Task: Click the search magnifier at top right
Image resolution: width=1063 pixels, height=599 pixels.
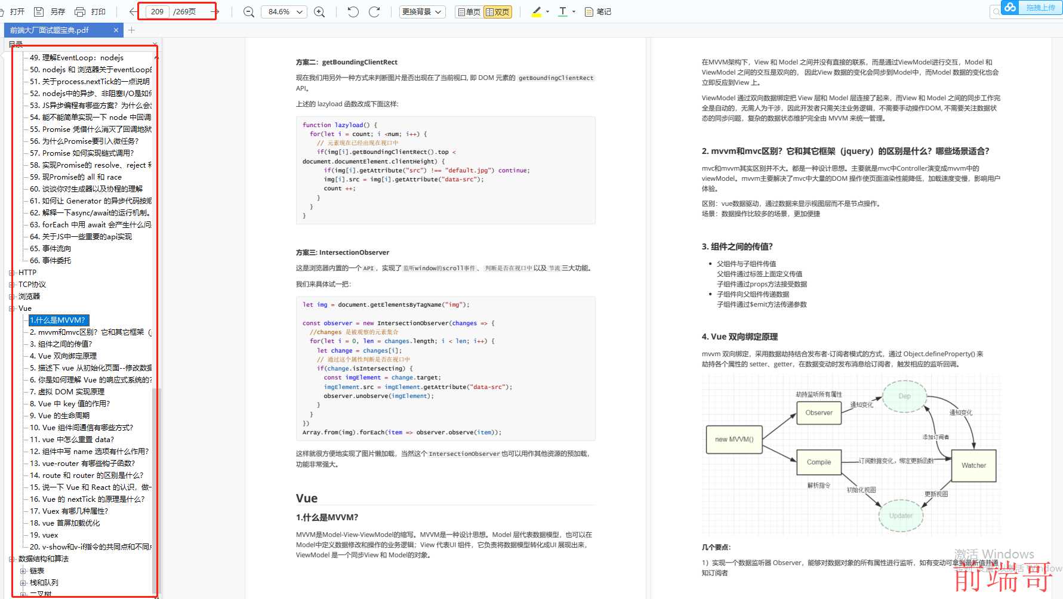Action: tap(996, 11)
